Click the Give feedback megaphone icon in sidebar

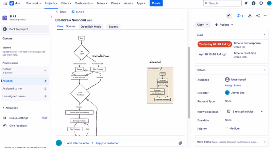5,126
